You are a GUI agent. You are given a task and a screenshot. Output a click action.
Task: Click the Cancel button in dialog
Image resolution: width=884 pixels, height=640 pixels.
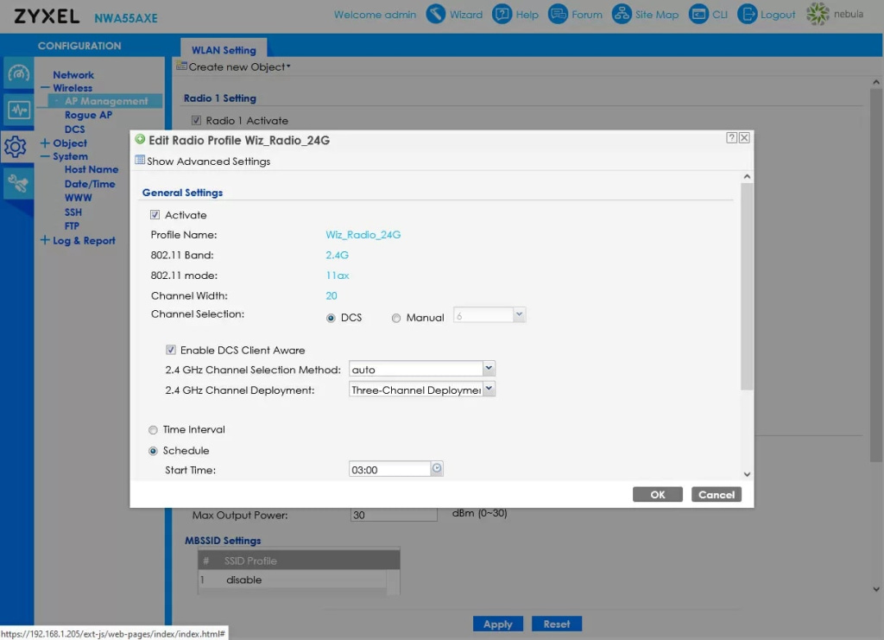[x=716, y=495]
